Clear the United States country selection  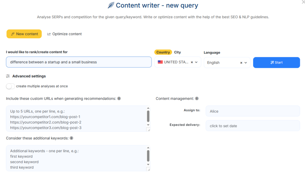click(192, 63)
